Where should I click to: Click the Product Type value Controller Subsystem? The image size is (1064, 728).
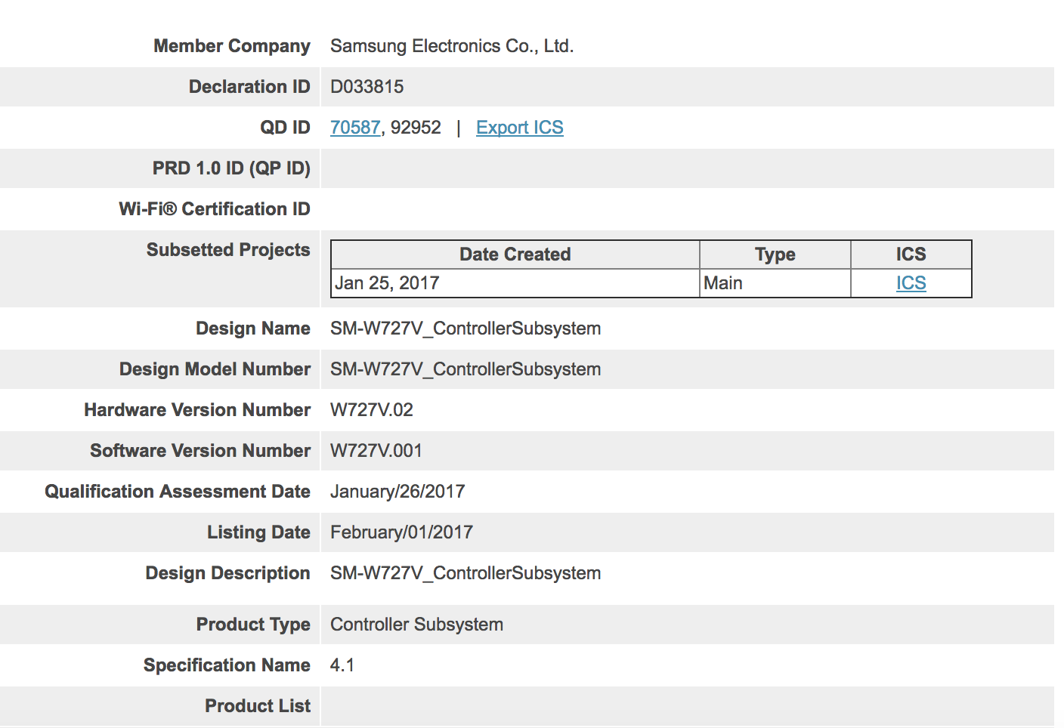click(x=416, y=625)
